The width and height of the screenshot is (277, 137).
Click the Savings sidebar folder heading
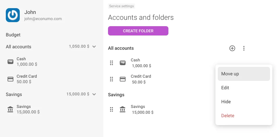tap(14, 94)
